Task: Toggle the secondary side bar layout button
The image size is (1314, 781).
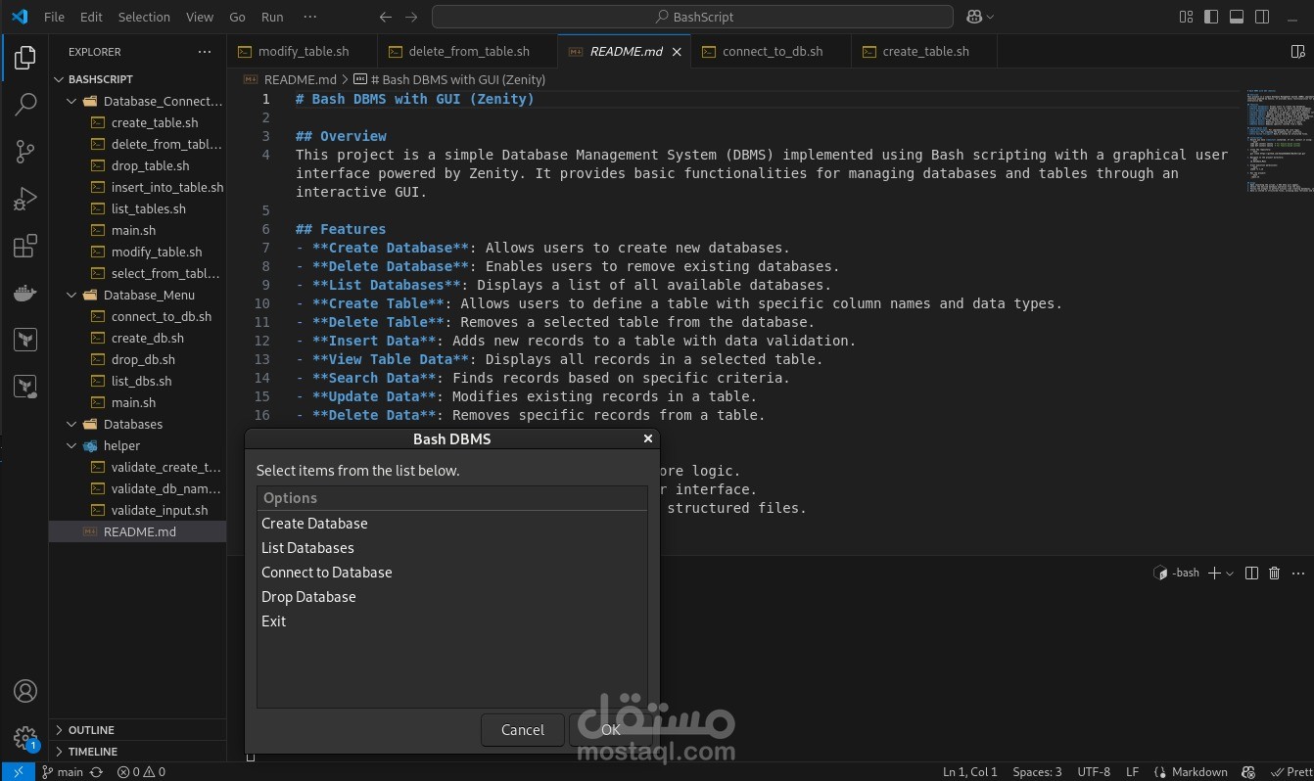Action: click(1262, 17)
